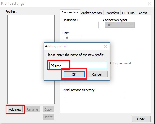Screen dimensions: 155x124
Task: Open the Transfers tab
Action: 112,13
